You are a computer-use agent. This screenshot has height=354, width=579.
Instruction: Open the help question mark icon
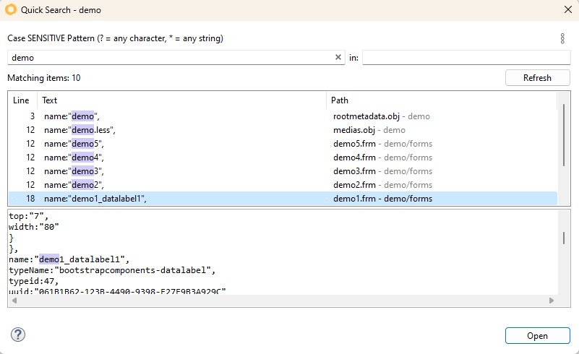[18, 334]
